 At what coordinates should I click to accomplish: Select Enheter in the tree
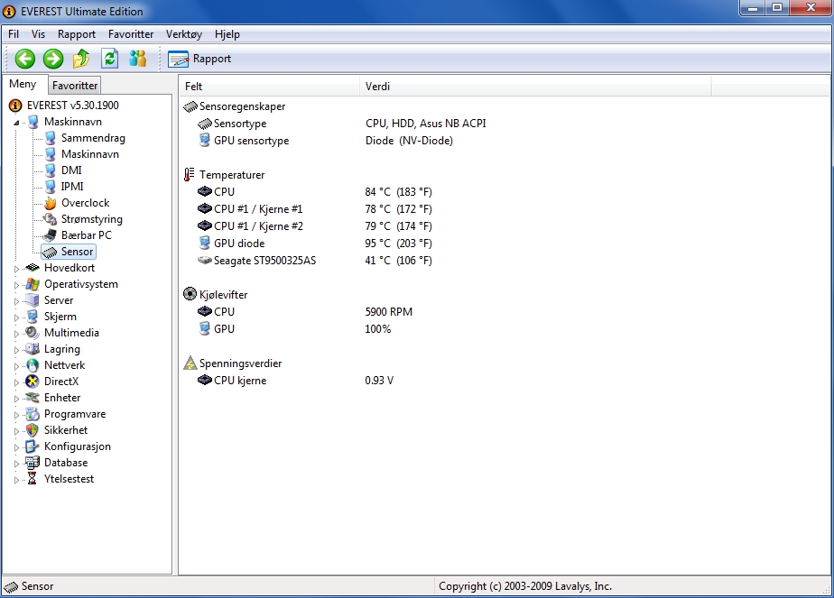(x=62, y=398)
